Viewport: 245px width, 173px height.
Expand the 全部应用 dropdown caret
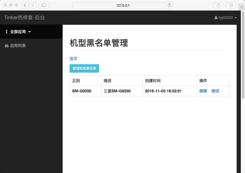29,32
